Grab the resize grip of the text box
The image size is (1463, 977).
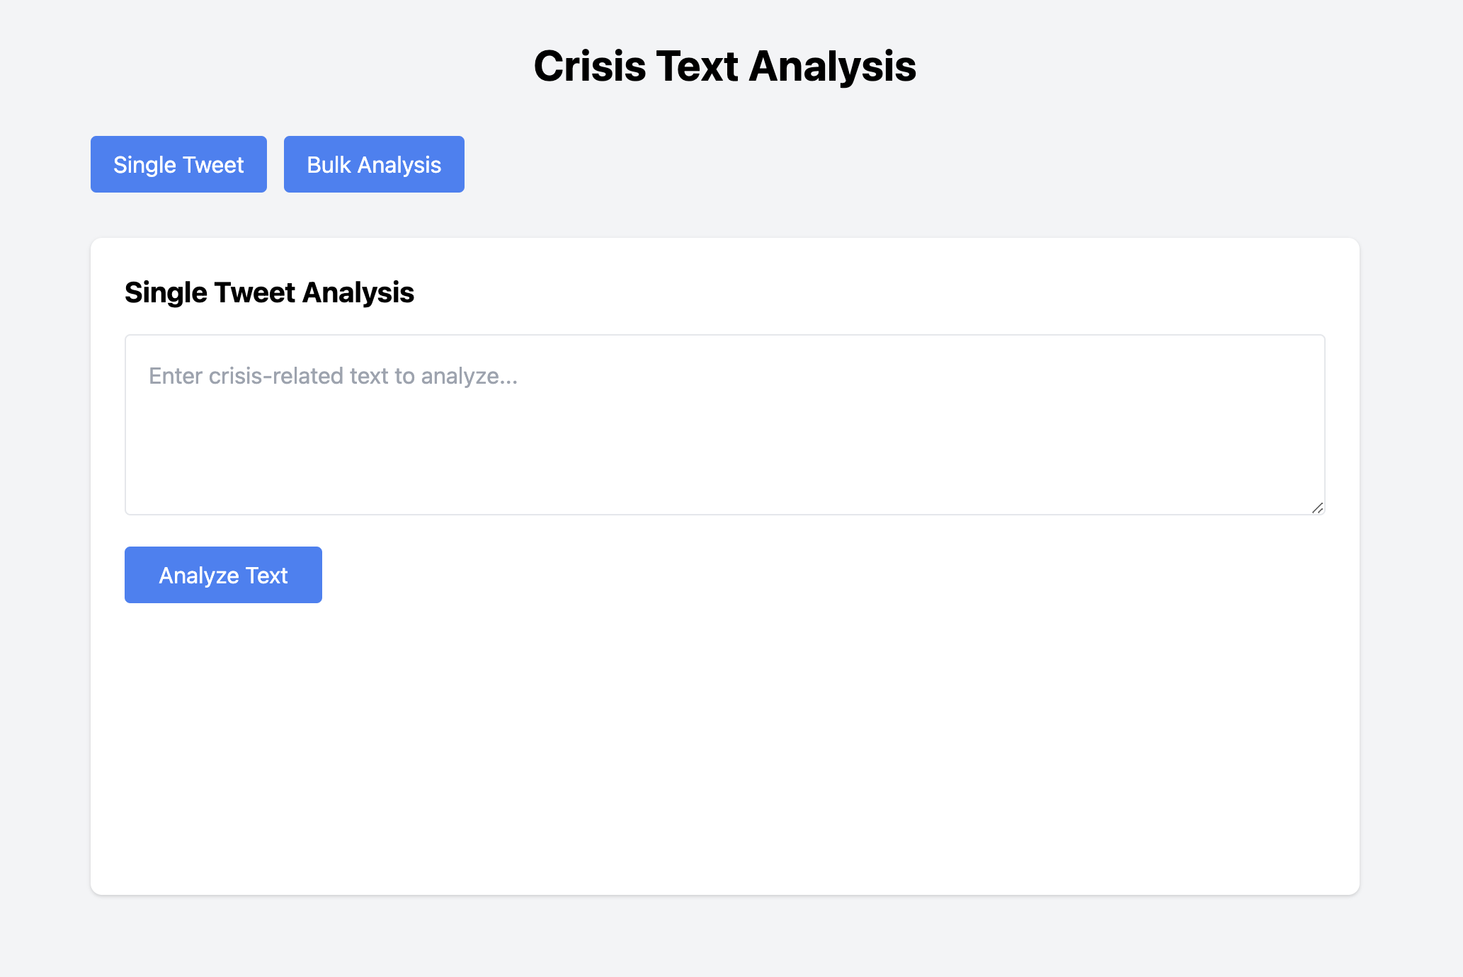[x=1317, y=508]
